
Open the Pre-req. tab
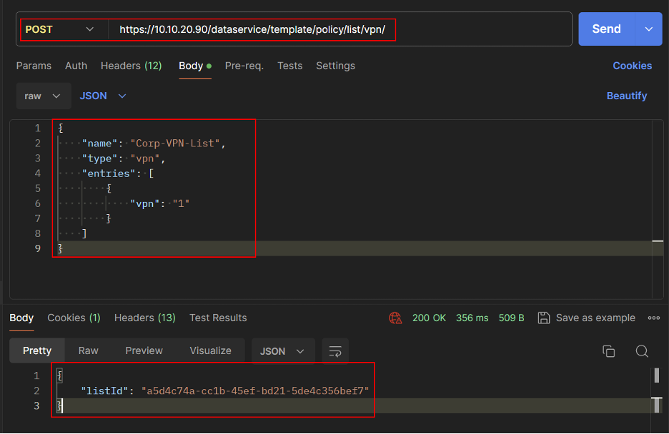click(244, 66)
